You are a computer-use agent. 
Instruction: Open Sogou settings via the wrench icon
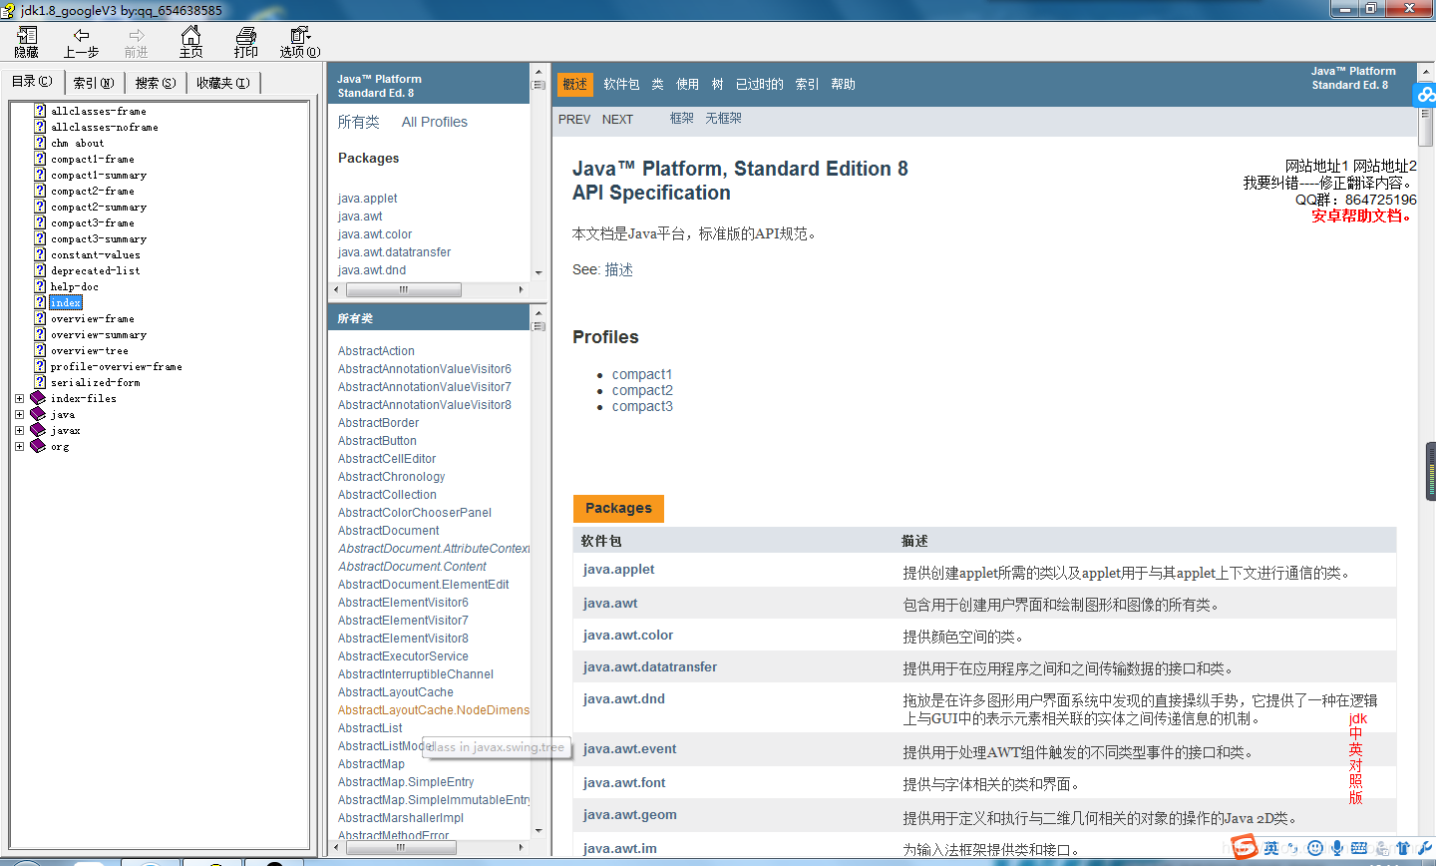1424,848
